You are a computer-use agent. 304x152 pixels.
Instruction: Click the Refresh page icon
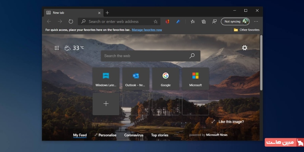(x=71, y=22)
